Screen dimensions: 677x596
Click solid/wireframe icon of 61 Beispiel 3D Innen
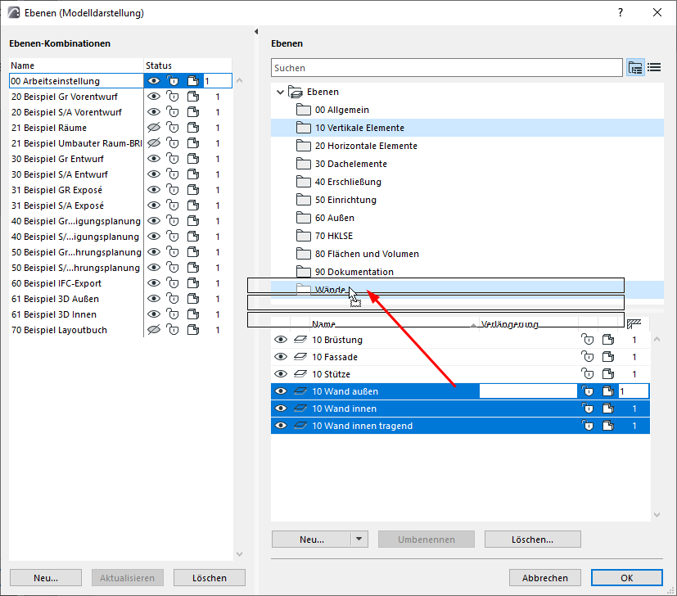(193, 314)
